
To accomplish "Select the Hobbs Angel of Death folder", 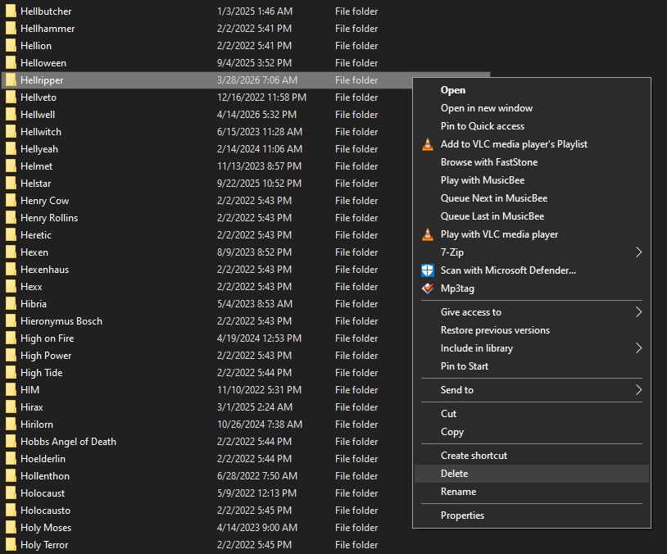I will [68, 442].
